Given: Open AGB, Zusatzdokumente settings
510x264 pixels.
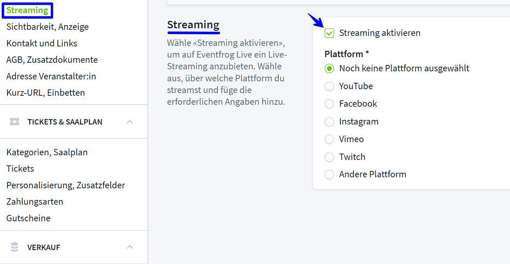Looking at the screenshot, I should coord(52,60).
